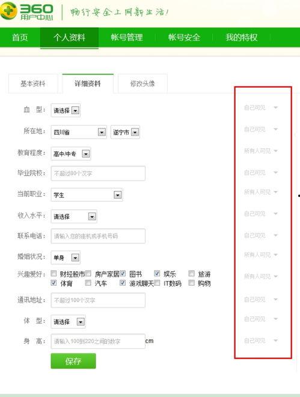Uncheck the 图书 checkbox
Viewport: 300px width, 397px height.
tap(123, 273)
